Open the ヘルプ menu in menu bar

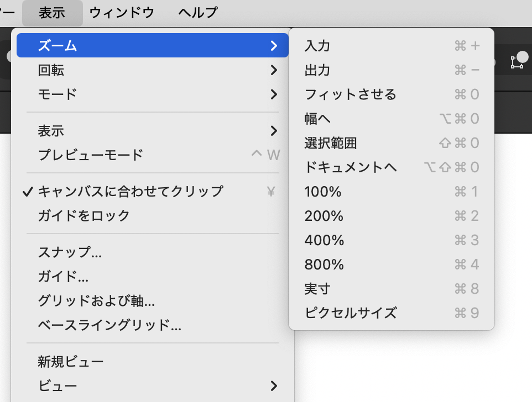coord(197,13)
